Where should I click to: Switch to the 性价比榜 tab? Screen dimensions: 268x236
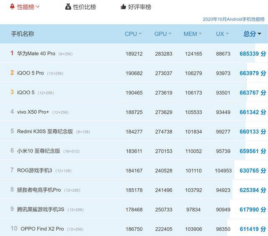[x=84, y=7]
